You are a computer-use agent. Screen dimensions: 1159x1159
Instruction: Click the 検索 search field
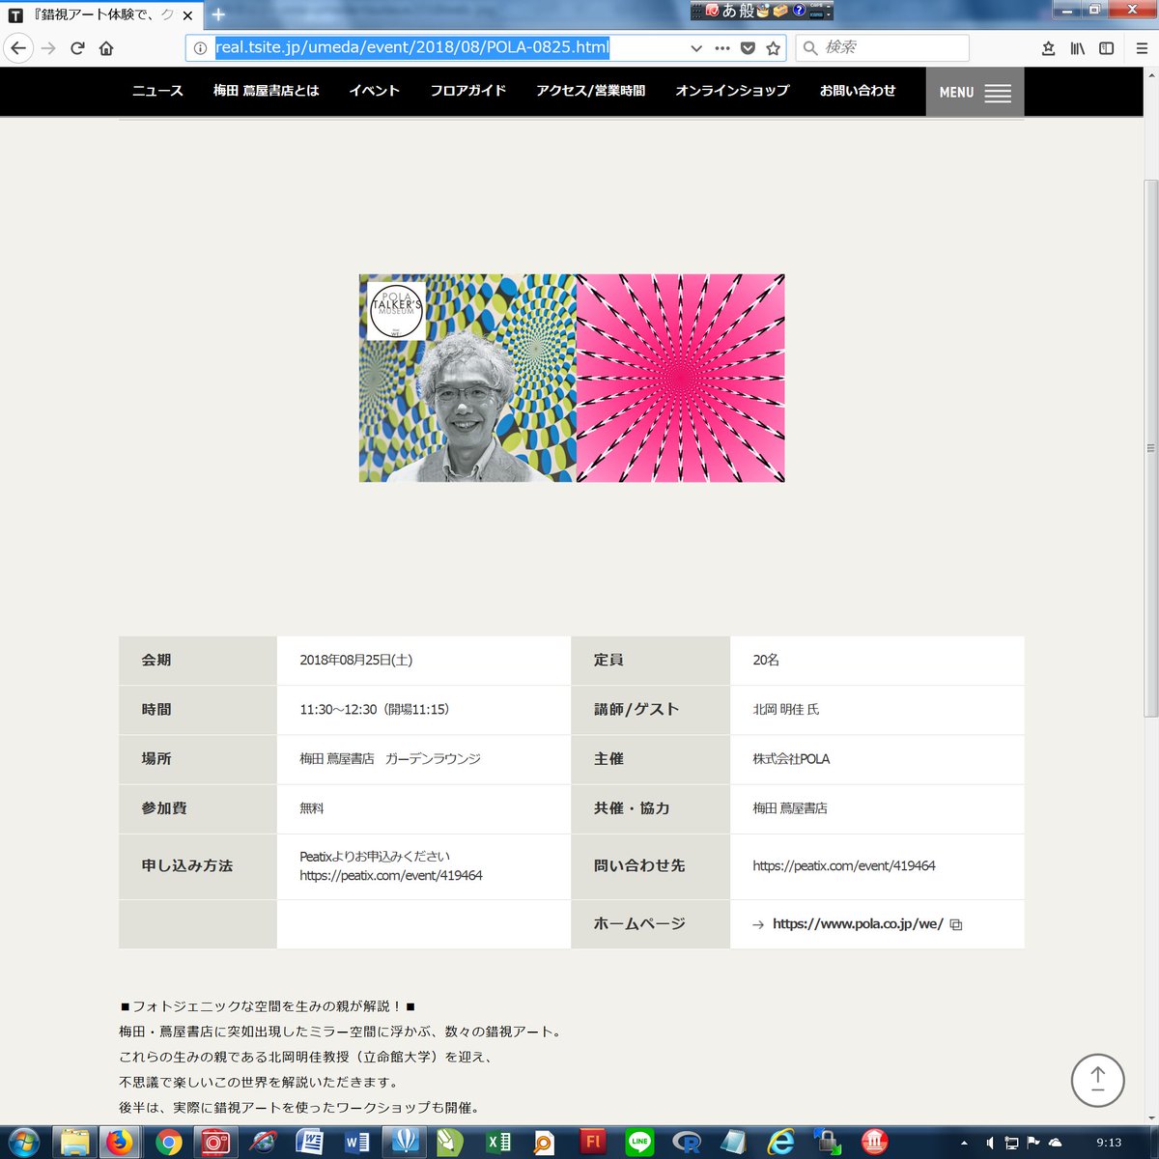[x=882, y=47]
